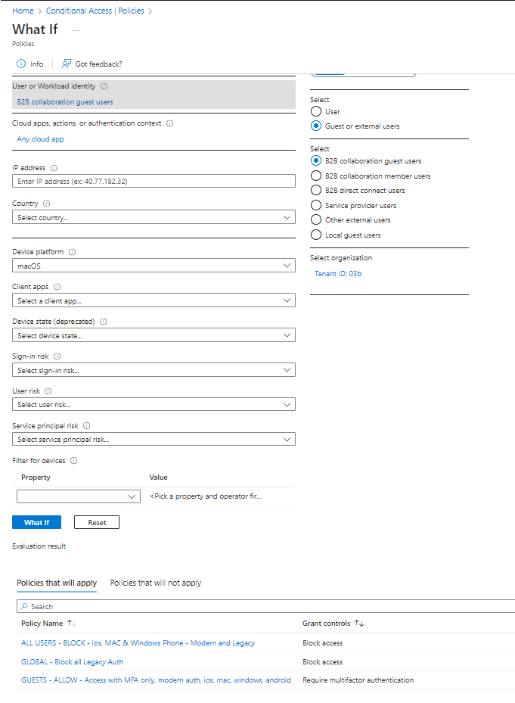Select Service provider users radio
This screenshot has width=515, height=703.
tap(316, 205)
